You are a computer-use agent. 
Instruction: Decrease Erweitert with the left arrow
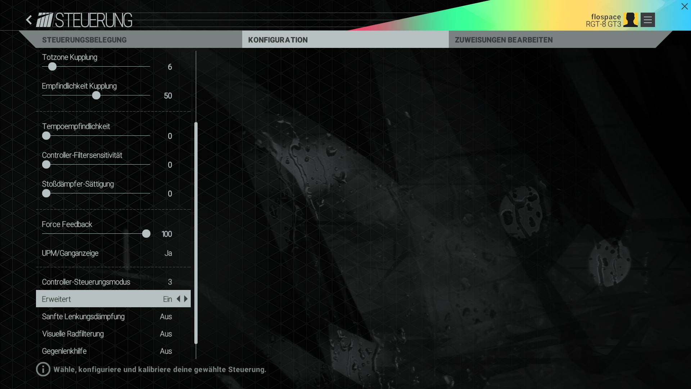(178, 299)
